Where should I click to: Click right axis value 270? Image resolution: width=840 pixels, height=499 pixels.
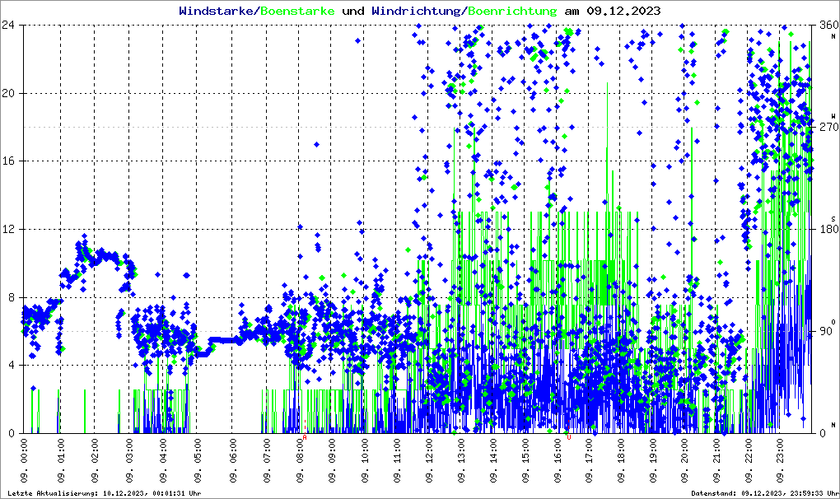(828, 127)
